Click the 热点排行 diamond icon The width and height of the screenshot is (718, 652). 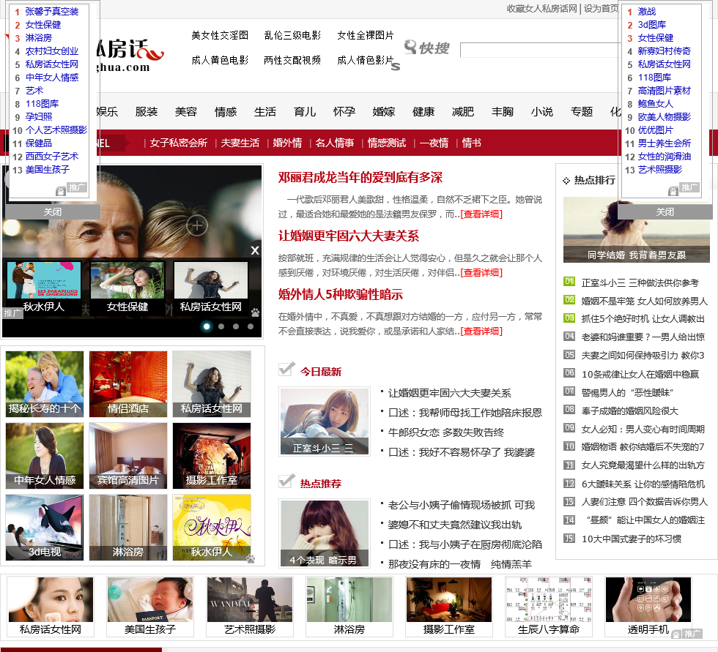[566, 181]
